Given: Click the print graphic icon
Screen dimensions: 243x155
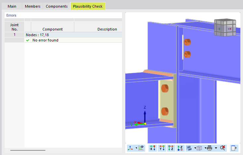Looking at the screenshot, I should click(x=210, y=148).
